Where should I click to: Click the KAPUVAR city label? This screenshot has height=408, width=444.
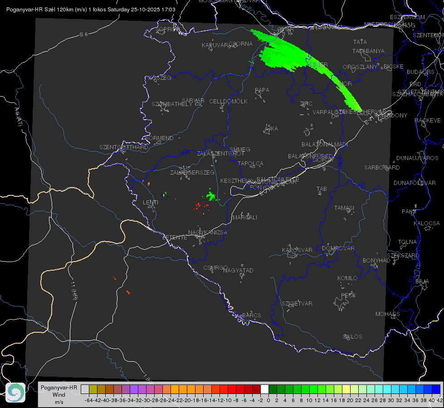tap(215, 45)
